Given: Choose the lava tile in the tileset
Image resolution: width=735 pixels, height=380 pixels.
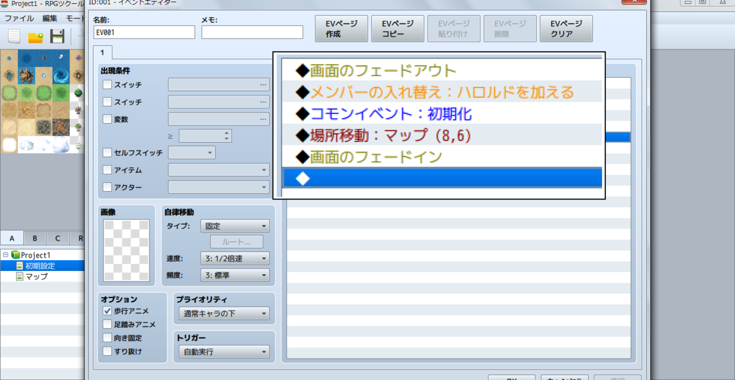Looking at the screenshot, I should coord(61,127).
